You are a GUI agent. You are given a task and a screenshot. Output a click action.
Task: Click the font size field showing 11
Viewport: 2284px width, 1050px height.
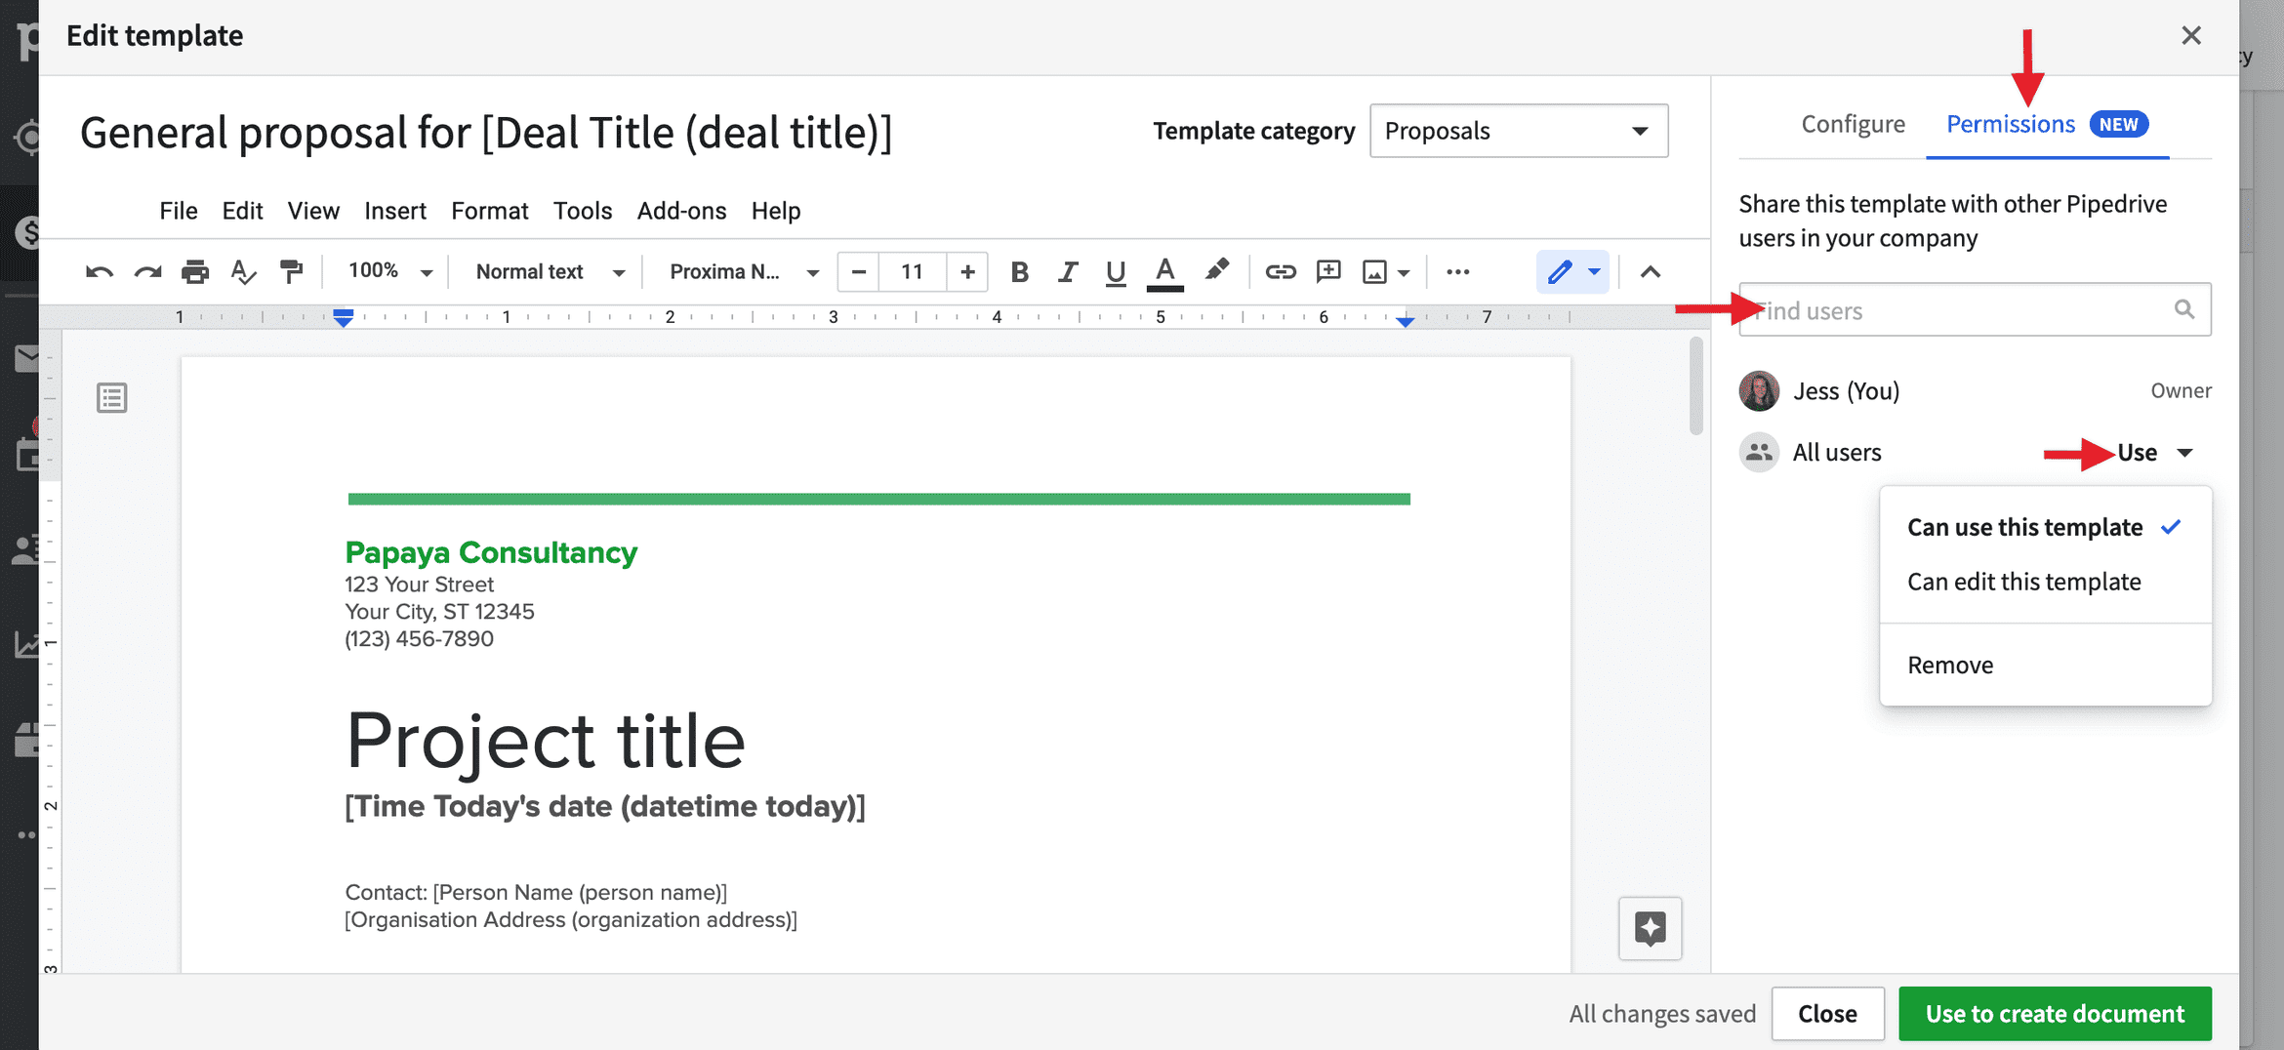[x=913, y=271]
